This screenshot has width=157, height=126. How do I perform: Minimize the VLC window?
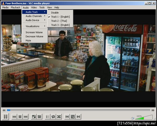pyautogui.click(x=146, y=3)
